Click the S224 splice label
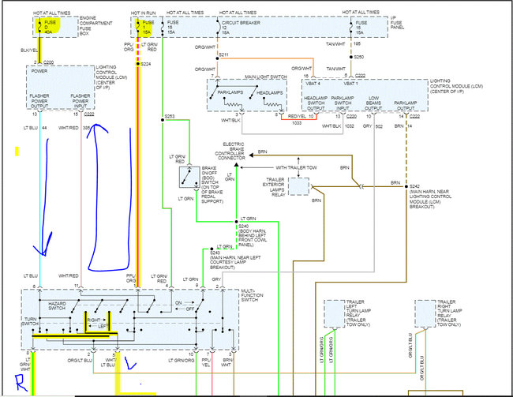 (x=145, y=64)
